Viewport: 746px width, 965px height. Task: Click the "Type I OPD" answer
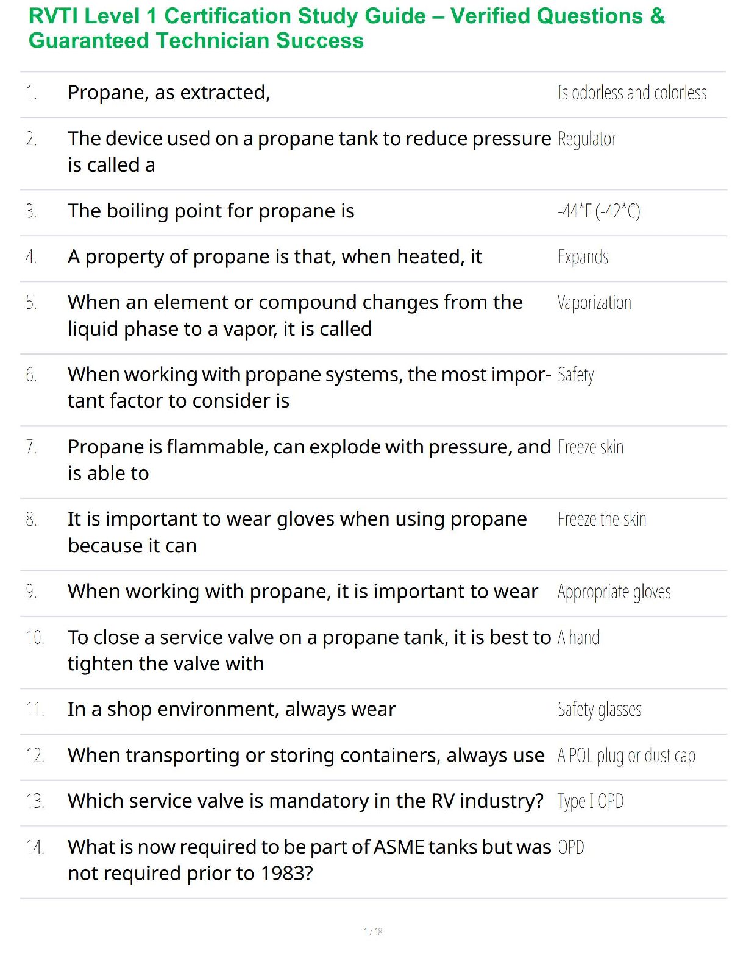pos(590,802)
